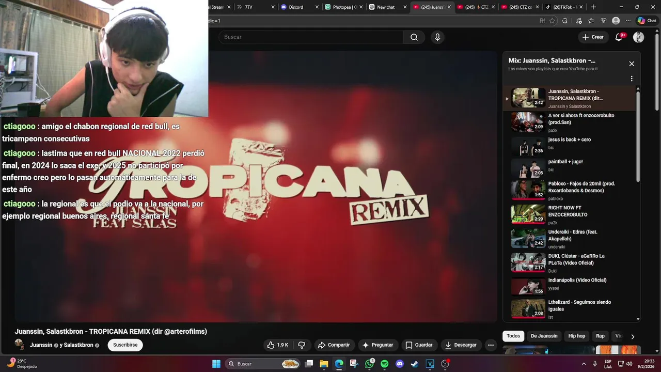Open browser profile avatar icon

616,21
